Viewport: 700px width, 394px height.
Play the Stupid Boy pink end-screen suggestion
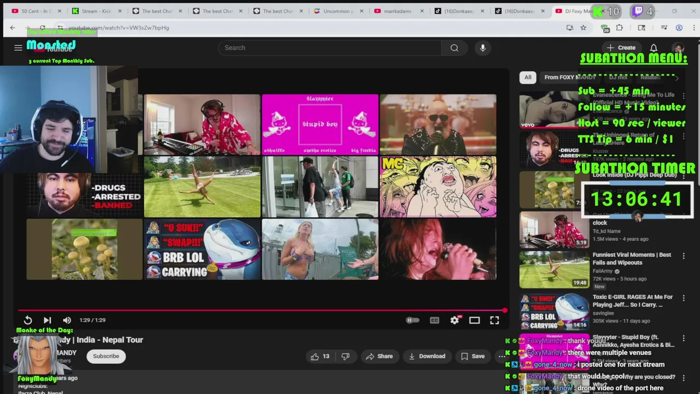pyautogui.click(x=320, y=124)
